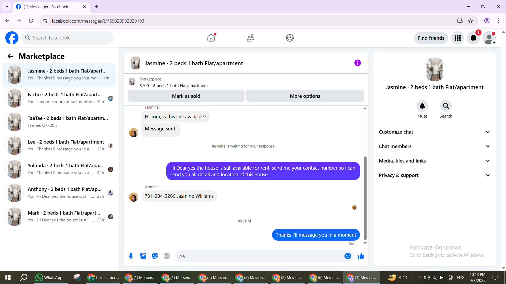Open the taskbar search icon
The height and width of the screenshot is (284, 506).
(x=24, y=277)
